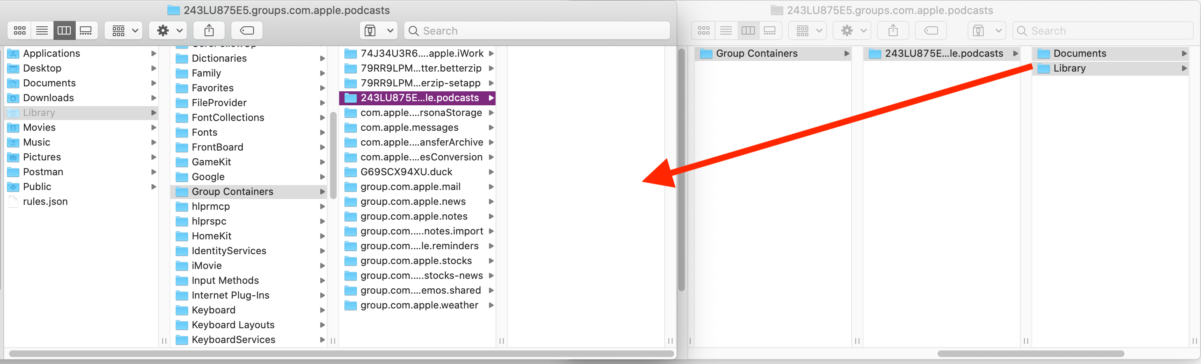Click the Search field in front window
1201x364 pixels.
537,31
